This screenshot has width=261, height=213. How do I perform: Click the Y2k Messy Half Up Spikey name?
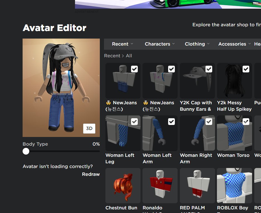(234, 106)
